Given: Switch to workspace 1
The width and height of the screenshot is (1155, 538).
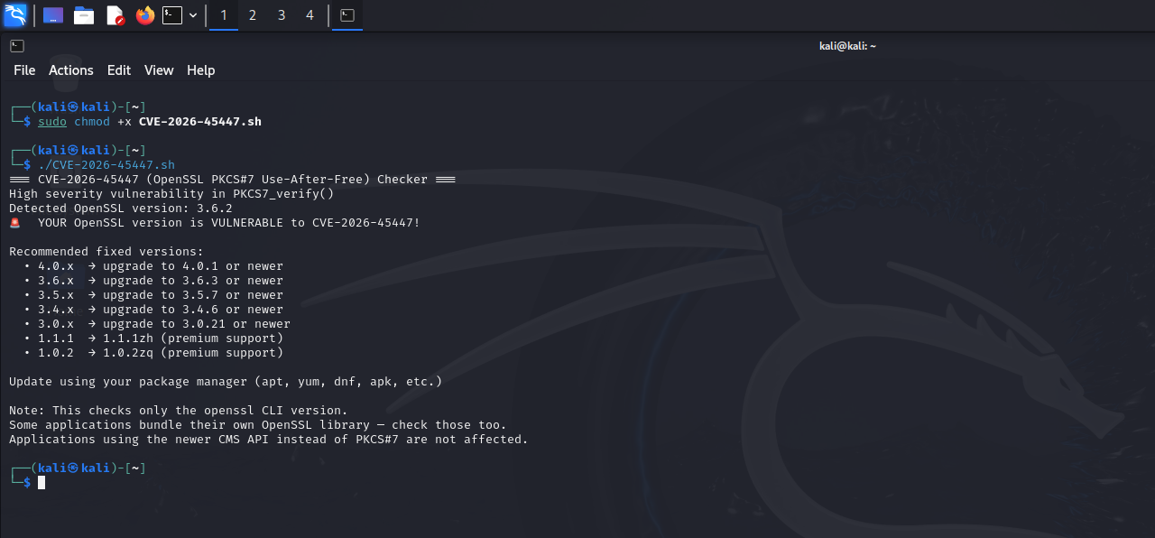Looking at the screenshot, I should [224, 15].
